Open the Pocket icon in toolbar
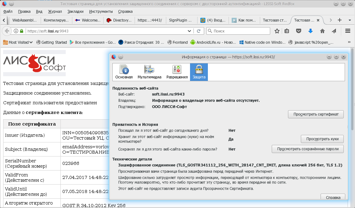 coord(299,31)
